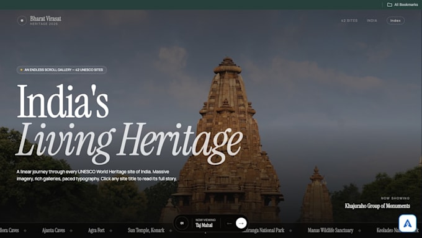422x238 pixels.
Task: Open the All Bookmarks folder
Action: [x=402, y=4]
